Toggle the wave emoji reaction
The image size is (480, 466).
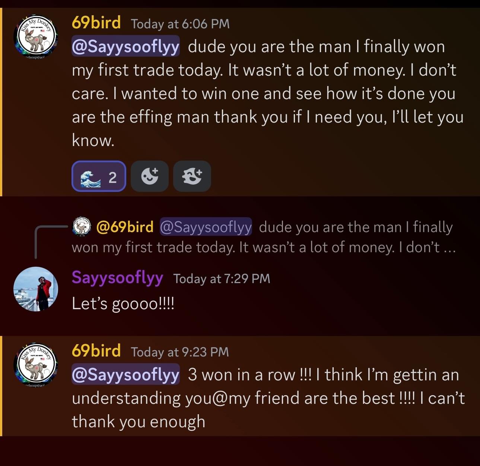click(x=99, y=177)
